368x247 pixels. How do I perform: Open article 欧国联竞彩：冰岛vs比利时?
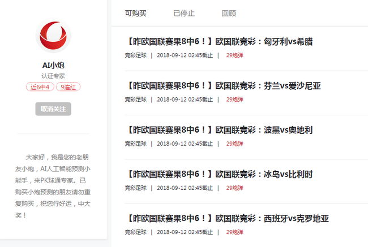coord(220,174)
